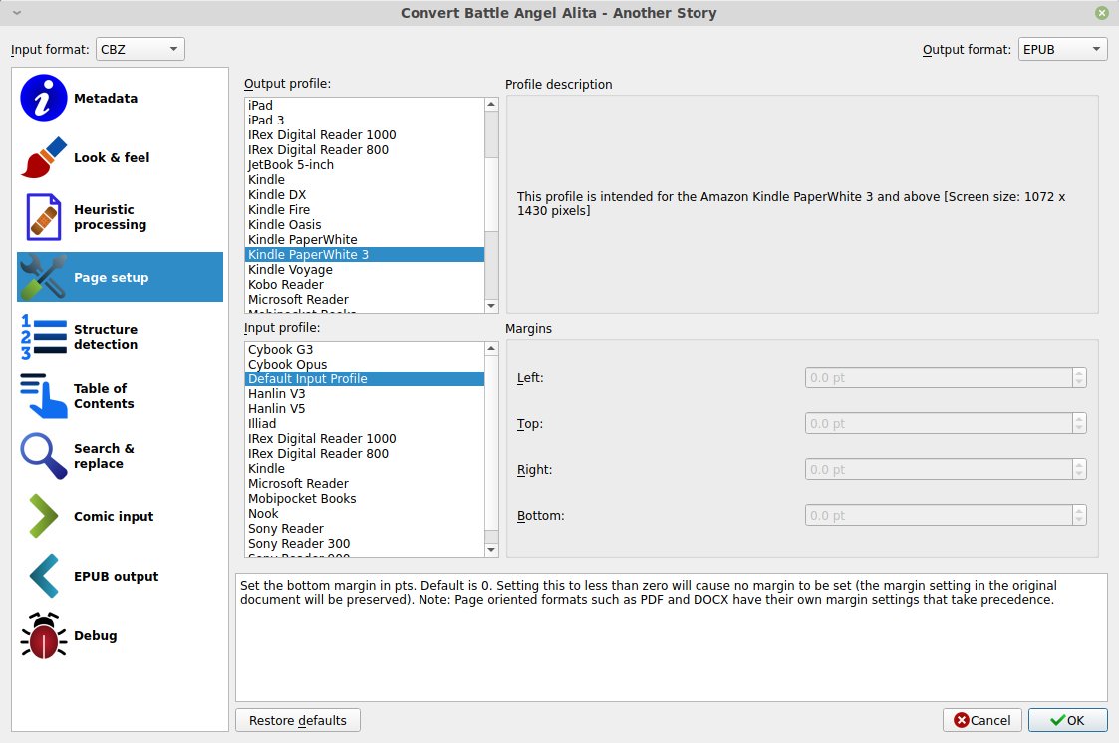Click Output profile scrollbar up arrow
Viewport: 1119px width, 743px height.
coord(491,105)
